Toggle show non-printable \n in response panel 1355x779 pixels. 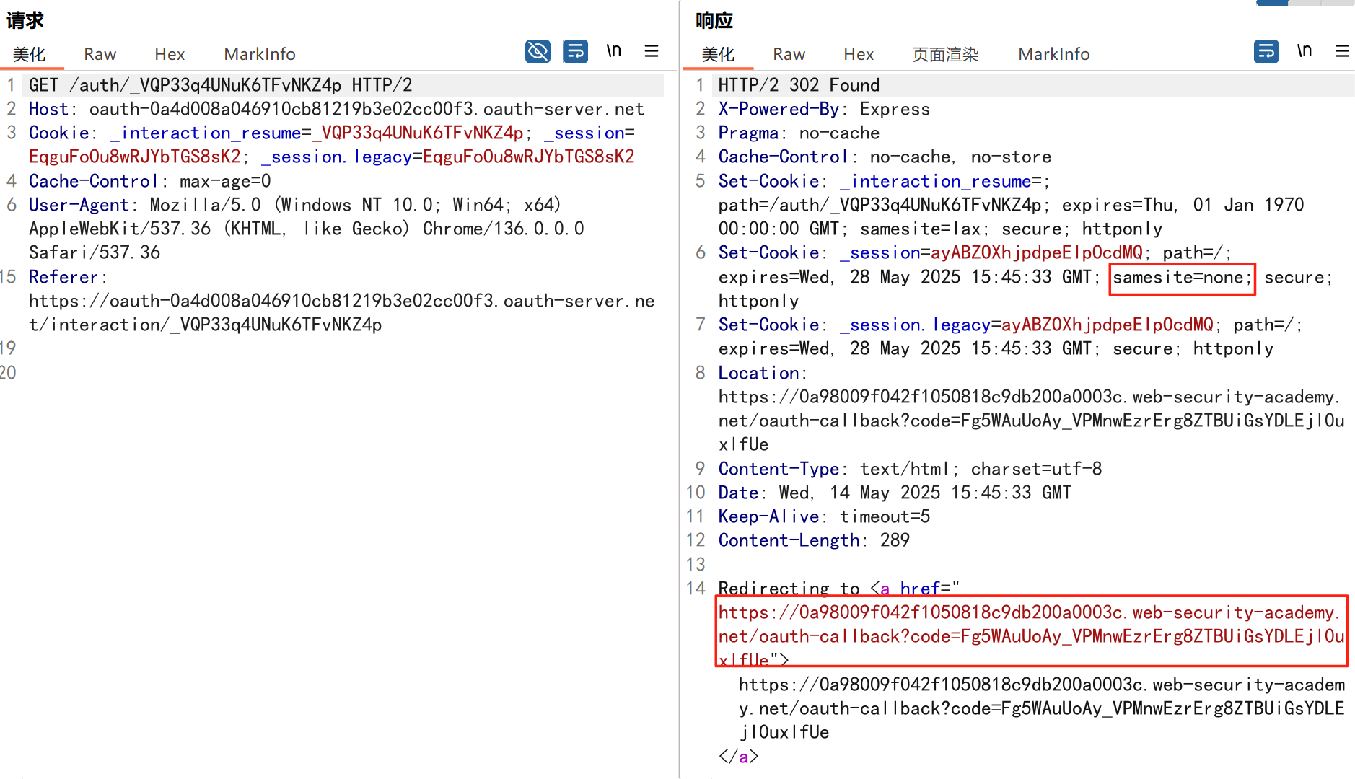tap(1304, 51)
